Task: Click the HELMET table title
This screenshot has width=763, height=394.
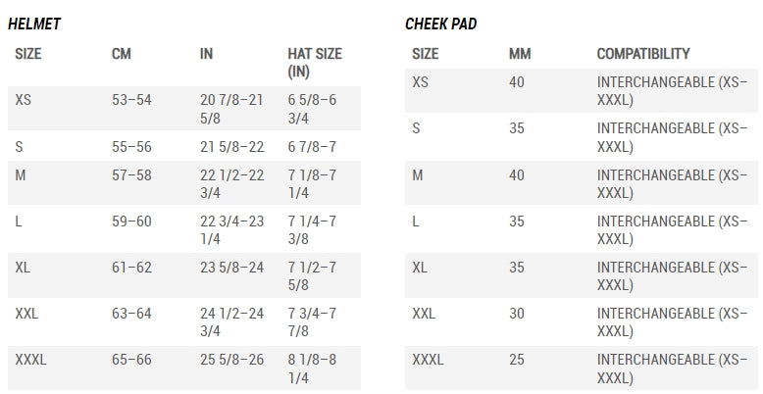Action: pos(34,24)
